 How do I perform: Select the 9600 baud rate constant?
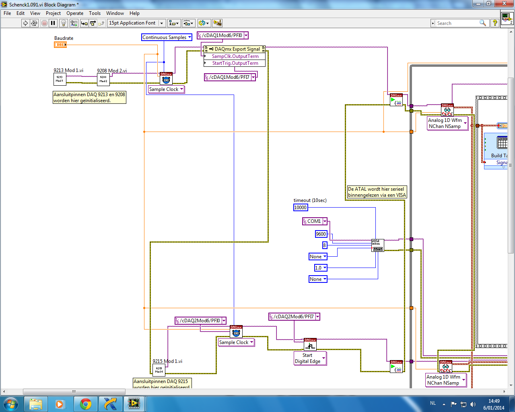tap(321, 234)
